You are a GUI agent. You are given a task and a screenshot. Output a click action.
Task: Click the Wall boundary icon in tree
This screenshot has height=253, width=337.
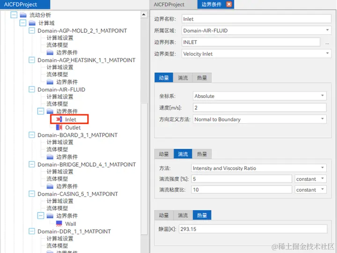tap(59, 224)
